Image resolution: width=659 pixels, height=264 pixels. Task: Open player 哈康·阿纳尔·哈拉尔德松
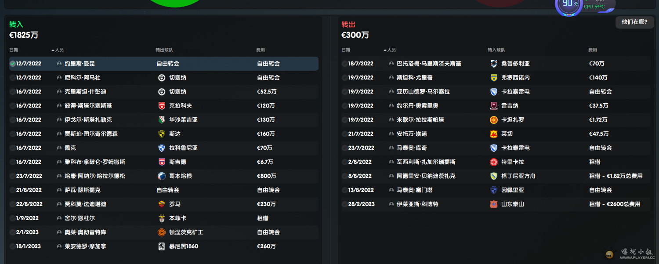click(x=94, y=176)
